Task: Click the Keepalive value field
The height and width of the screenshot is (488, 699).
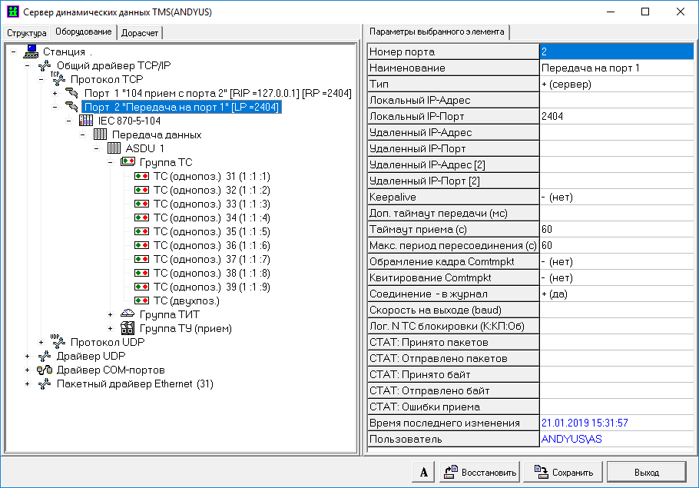Action: tap(617, 197)
